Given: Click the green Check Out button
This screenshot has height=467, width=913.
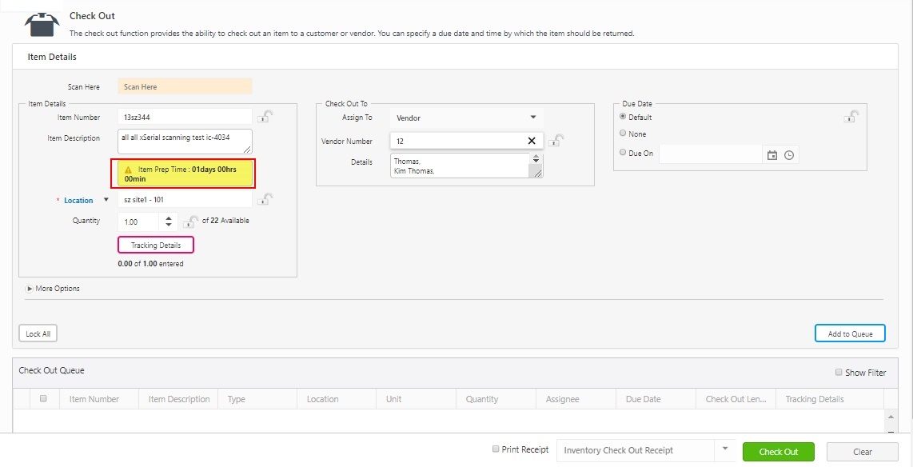Looking at the screenshot, I should 778,452.
